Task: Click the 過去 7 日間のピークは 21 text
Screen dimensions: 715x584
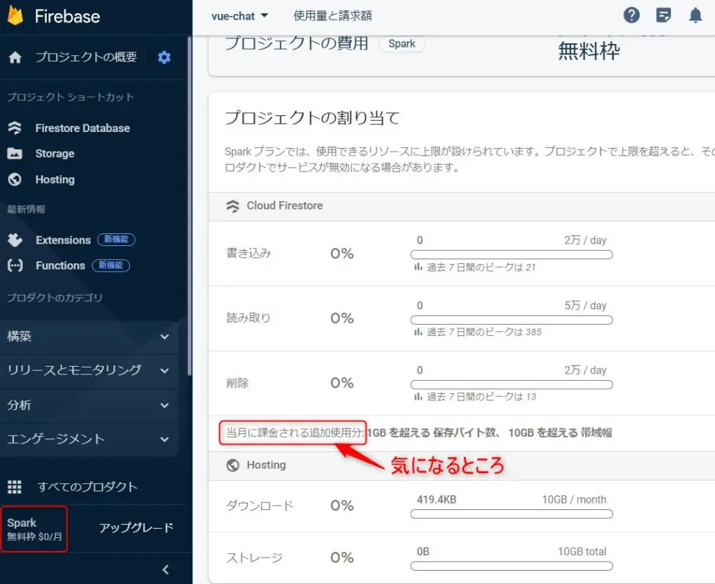Action: 481,268
